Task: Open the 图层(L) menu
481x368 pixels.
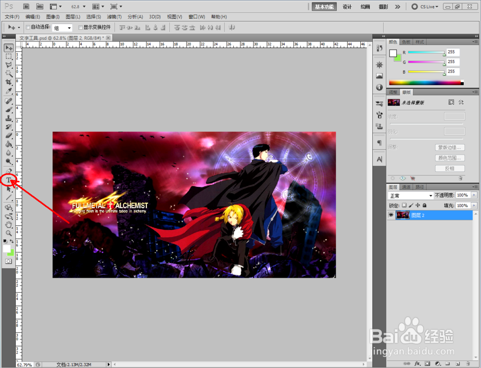Action: point(73,17)
